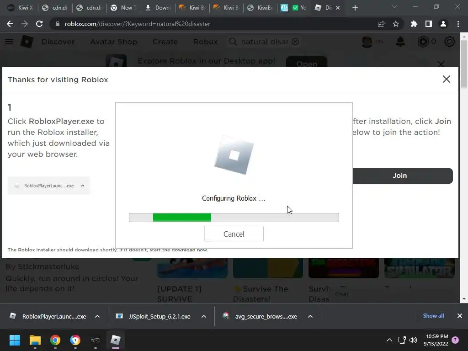Open Robux in Roblox navigation
This screenshot has width=468, height=351.
[205, 42]
